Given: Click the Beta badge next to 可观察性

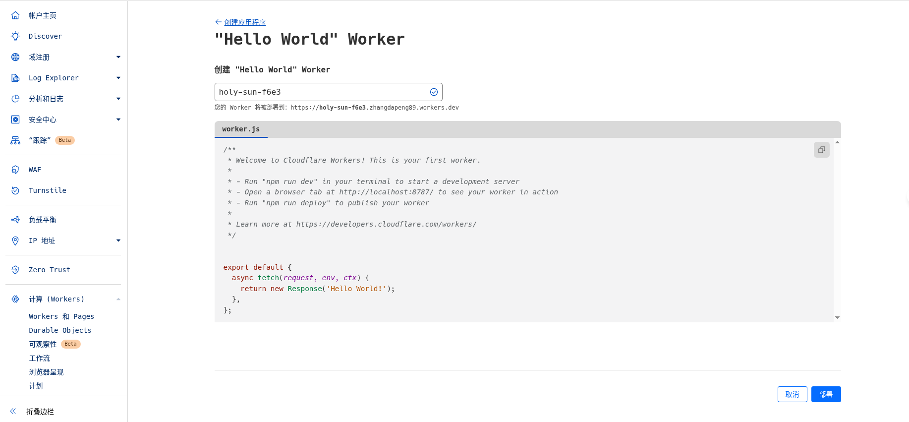Looking at the screenshot, I should click(x=71, y=344).
